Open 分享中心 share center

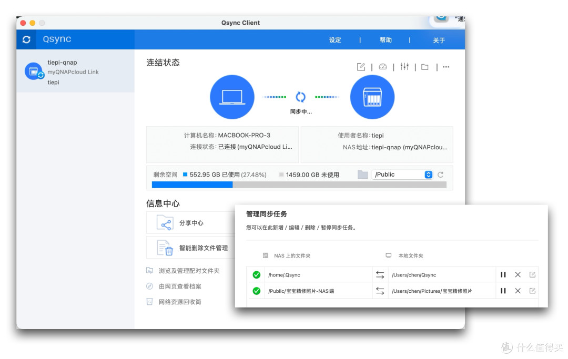pyautogui.click(x=191, y=223)
